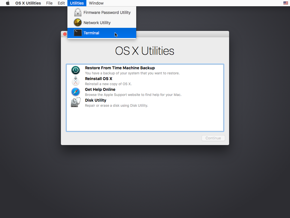Open the Window menu
The image size is (290, 218).
(x=96, y=3)
